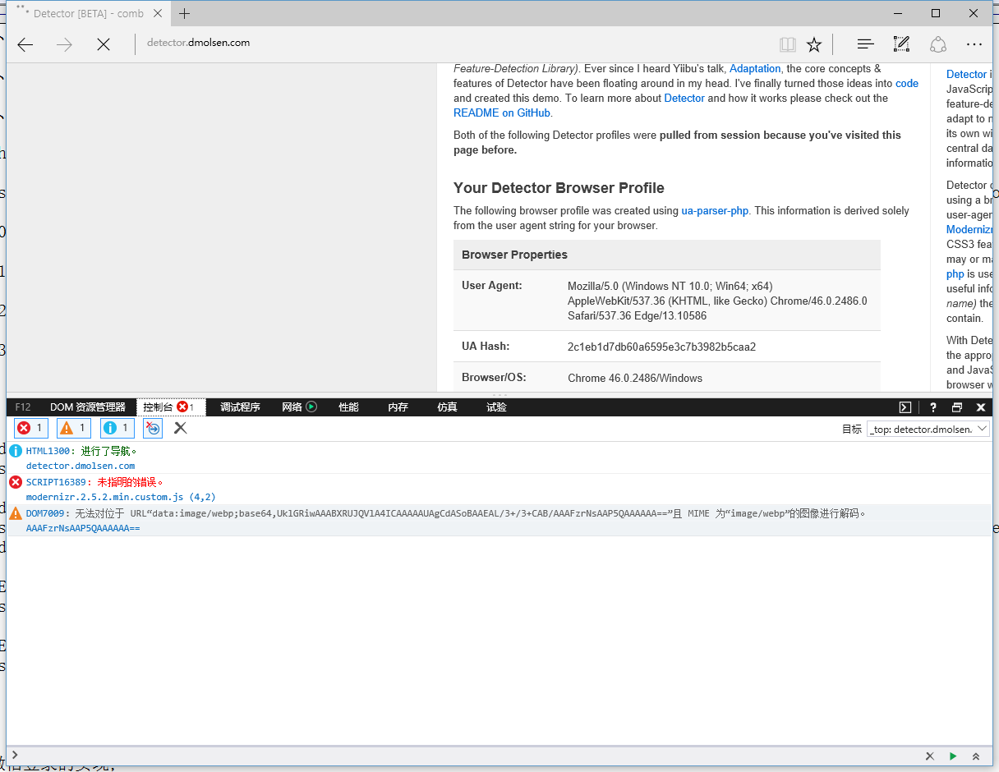Click the Share icon in Edge toolbar
Image resolution: width=999 pixels, height=772 pixels.
tap(938, 44)
